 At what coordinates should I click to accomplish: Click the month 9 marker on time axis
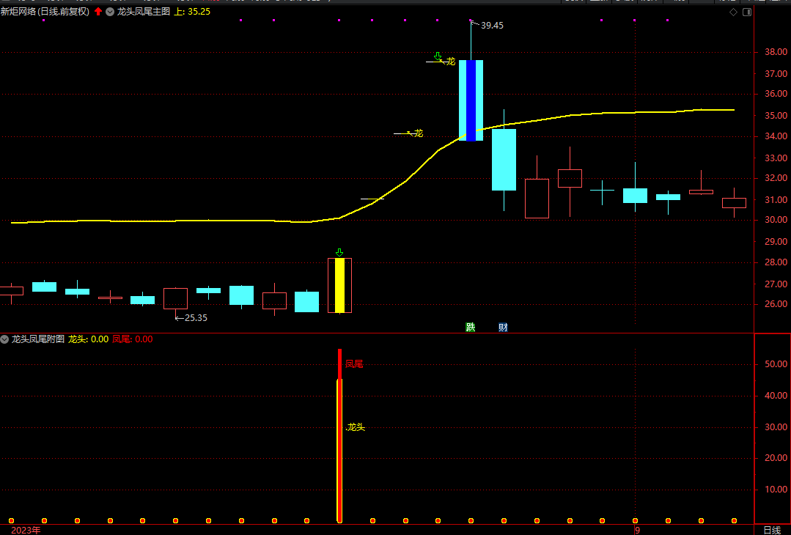[x=637, y=530]
